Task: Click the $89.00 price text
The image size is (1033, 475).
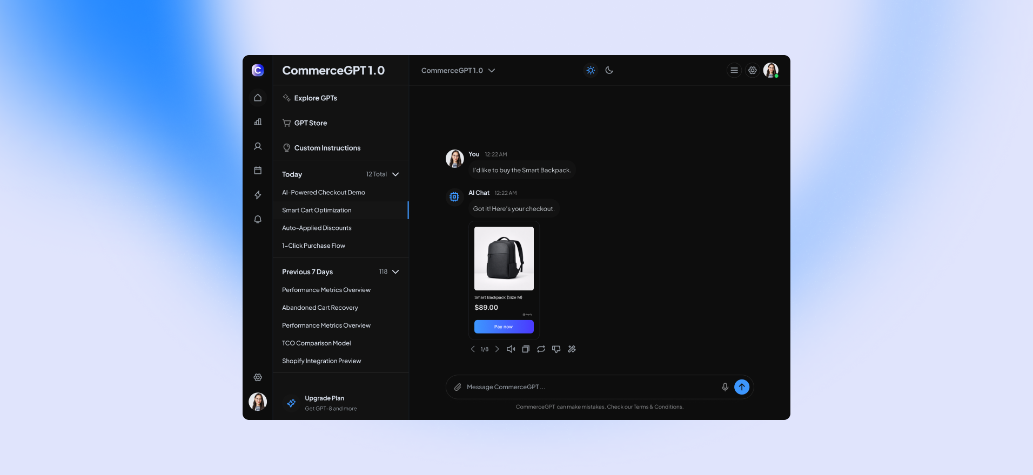Action: click(x=486, y=308)
